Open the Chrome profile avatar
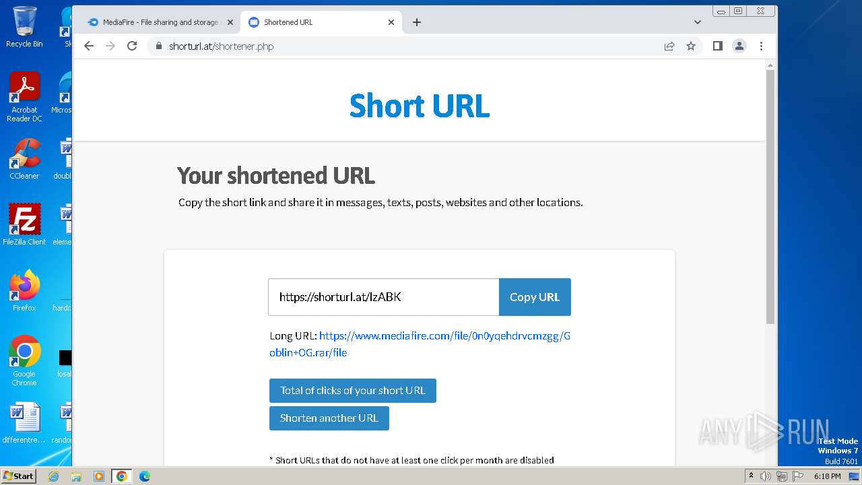Screen dimensions: 862x485 [x=739, y=46]
